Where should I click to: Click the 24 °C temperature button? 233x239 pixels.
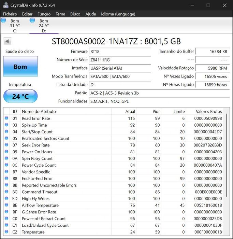[x=20, y=96]
